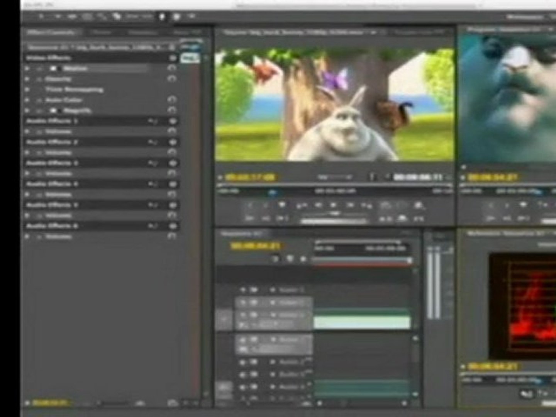The width and height of the screenshot is (556, 417).
Task: Reset the Auto Color effect
Action: (172, 100)
